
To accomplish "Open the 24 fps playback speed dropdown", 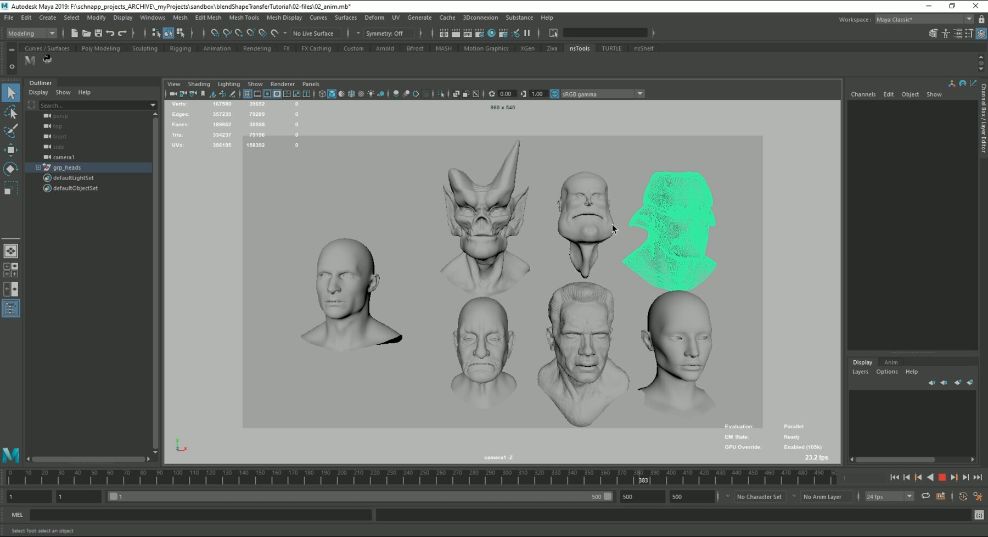I will pyautogui.click(x=908, y=496).
